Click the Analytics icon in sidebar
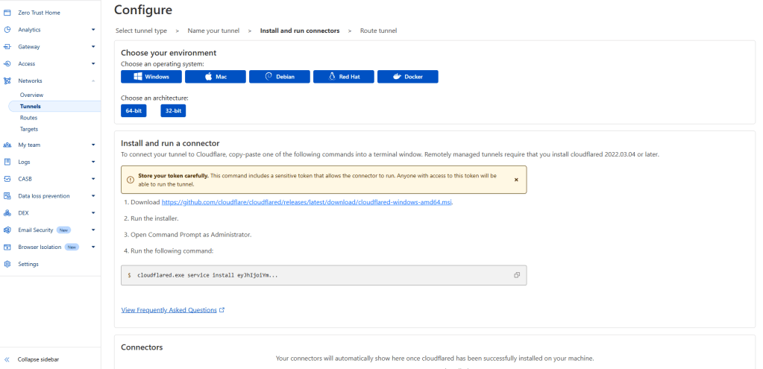This screenshot has width=763, height=369. point(7,30)
